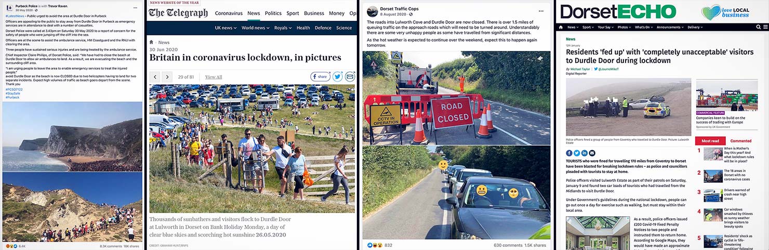Open the Dorset Echo search magnifier
The image size is (769, 250).
pos(758,27)
